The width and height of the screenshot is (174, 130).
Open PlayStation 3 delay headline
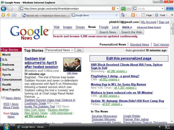tap(115, 76)
